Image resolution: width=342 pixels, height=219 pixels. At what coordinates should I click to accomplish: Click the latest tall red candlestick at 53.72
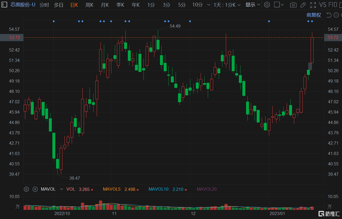[312, 50]
